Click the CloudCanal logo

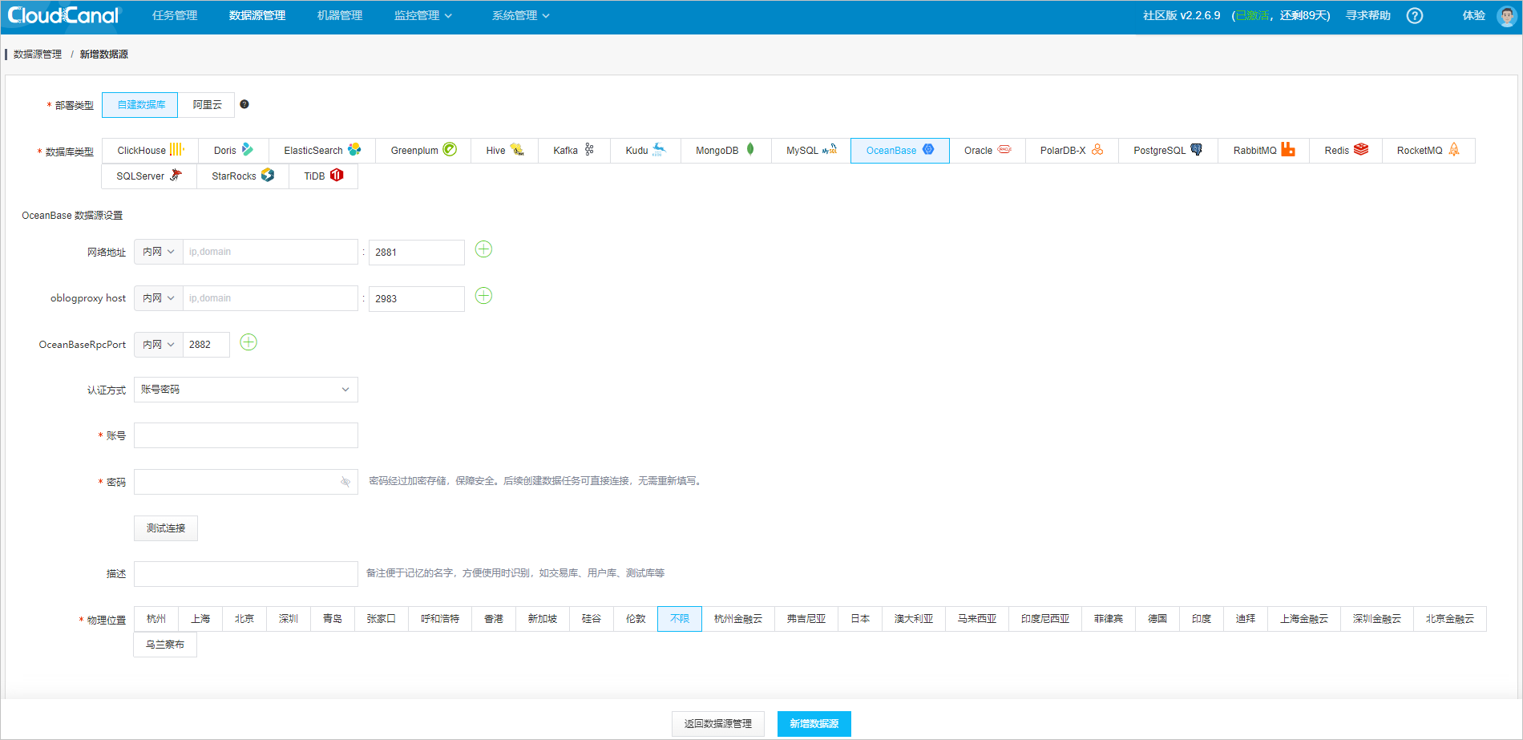(64, 16)
